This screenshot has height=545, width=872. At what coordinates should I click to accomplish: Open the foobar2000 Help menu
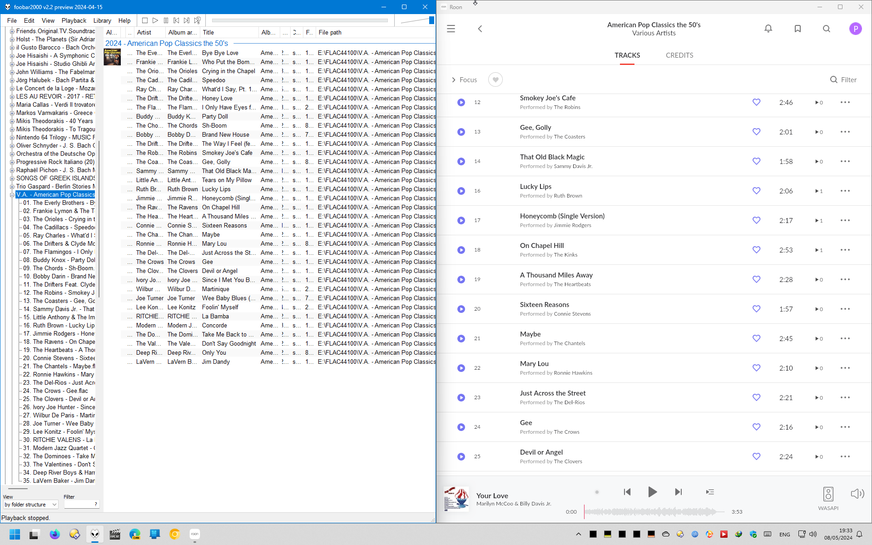coord(124,20)
